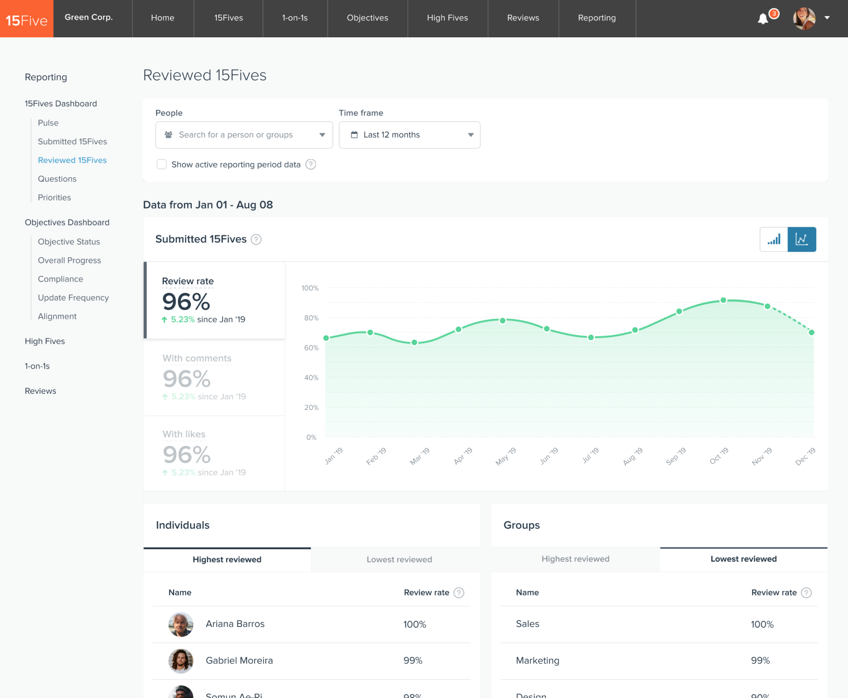Image resolution: width=848 pixels, height=698 pixels.
Task: Open Questions report in sidebar
Action: tap(57, 179)
